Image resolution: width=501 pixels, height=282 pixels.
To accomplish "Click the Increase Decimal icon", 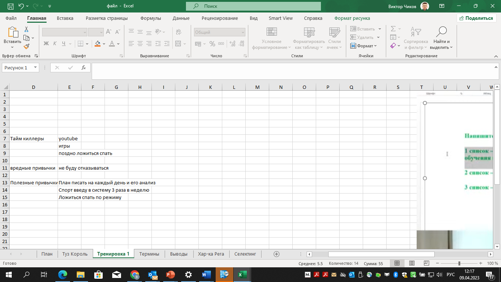I will [x=233, y=44].
